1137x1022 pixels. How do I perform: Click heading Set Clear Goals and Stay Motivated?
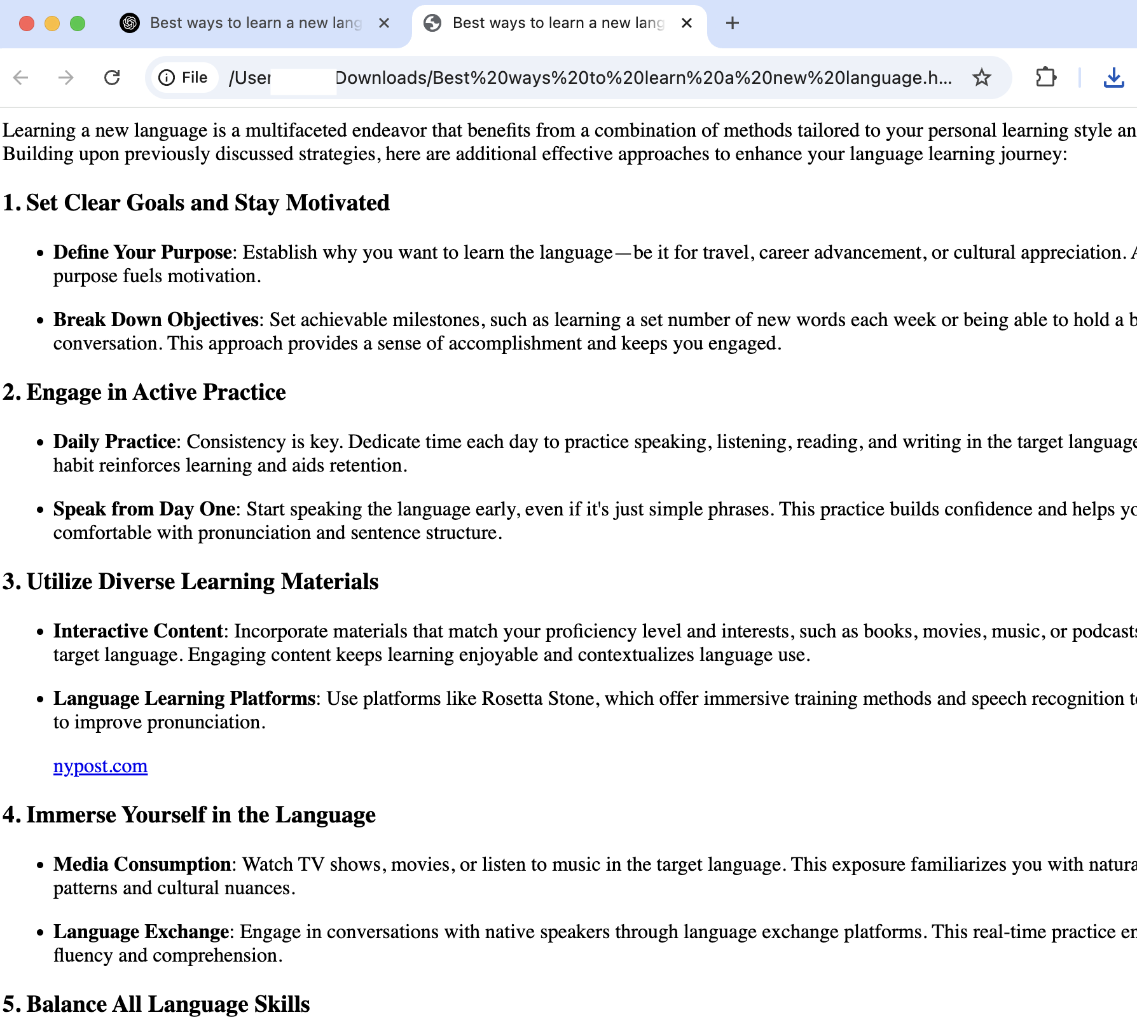click(196, 203)
